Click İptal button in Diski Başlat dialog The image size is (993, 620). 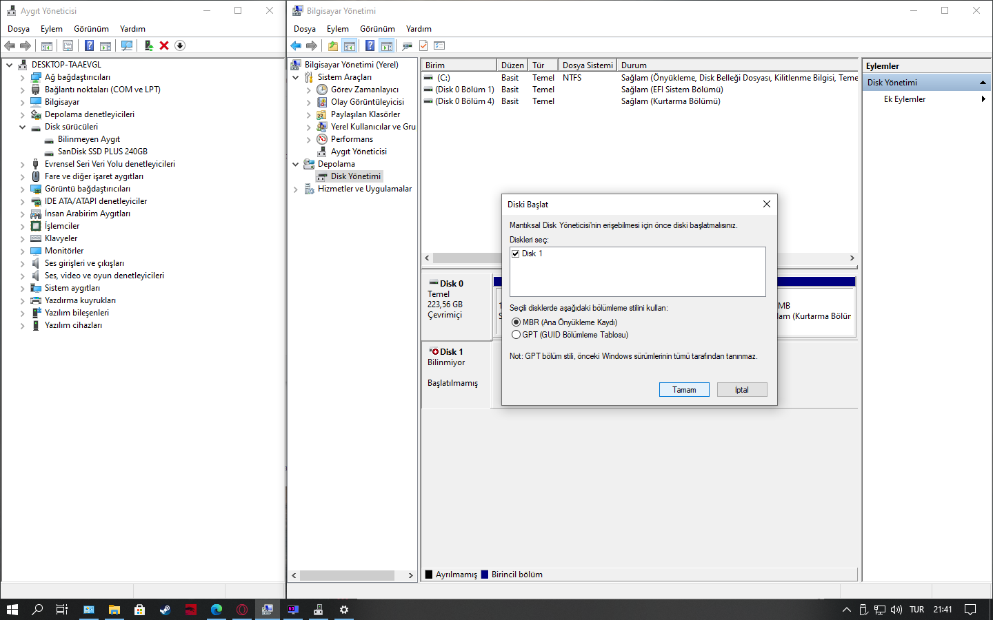742,390
